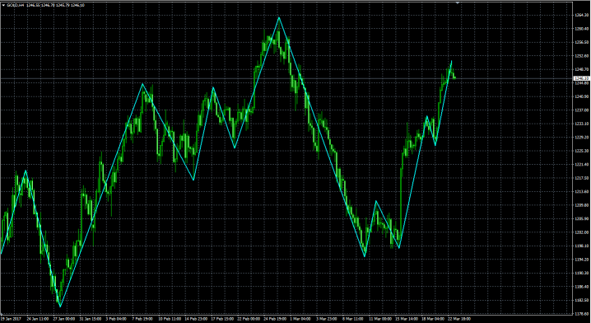Click the 1225.30 level on the price axis
This screenshot has height=323, width=591.
coord(582,151)
